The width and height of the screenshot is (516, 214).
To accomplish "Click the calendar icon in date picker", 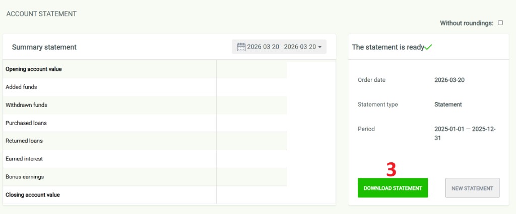I will (x=241, y=47).
